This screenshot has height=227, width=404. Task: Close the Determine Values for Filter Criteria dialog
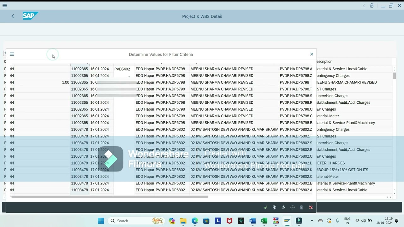(312, 54)
